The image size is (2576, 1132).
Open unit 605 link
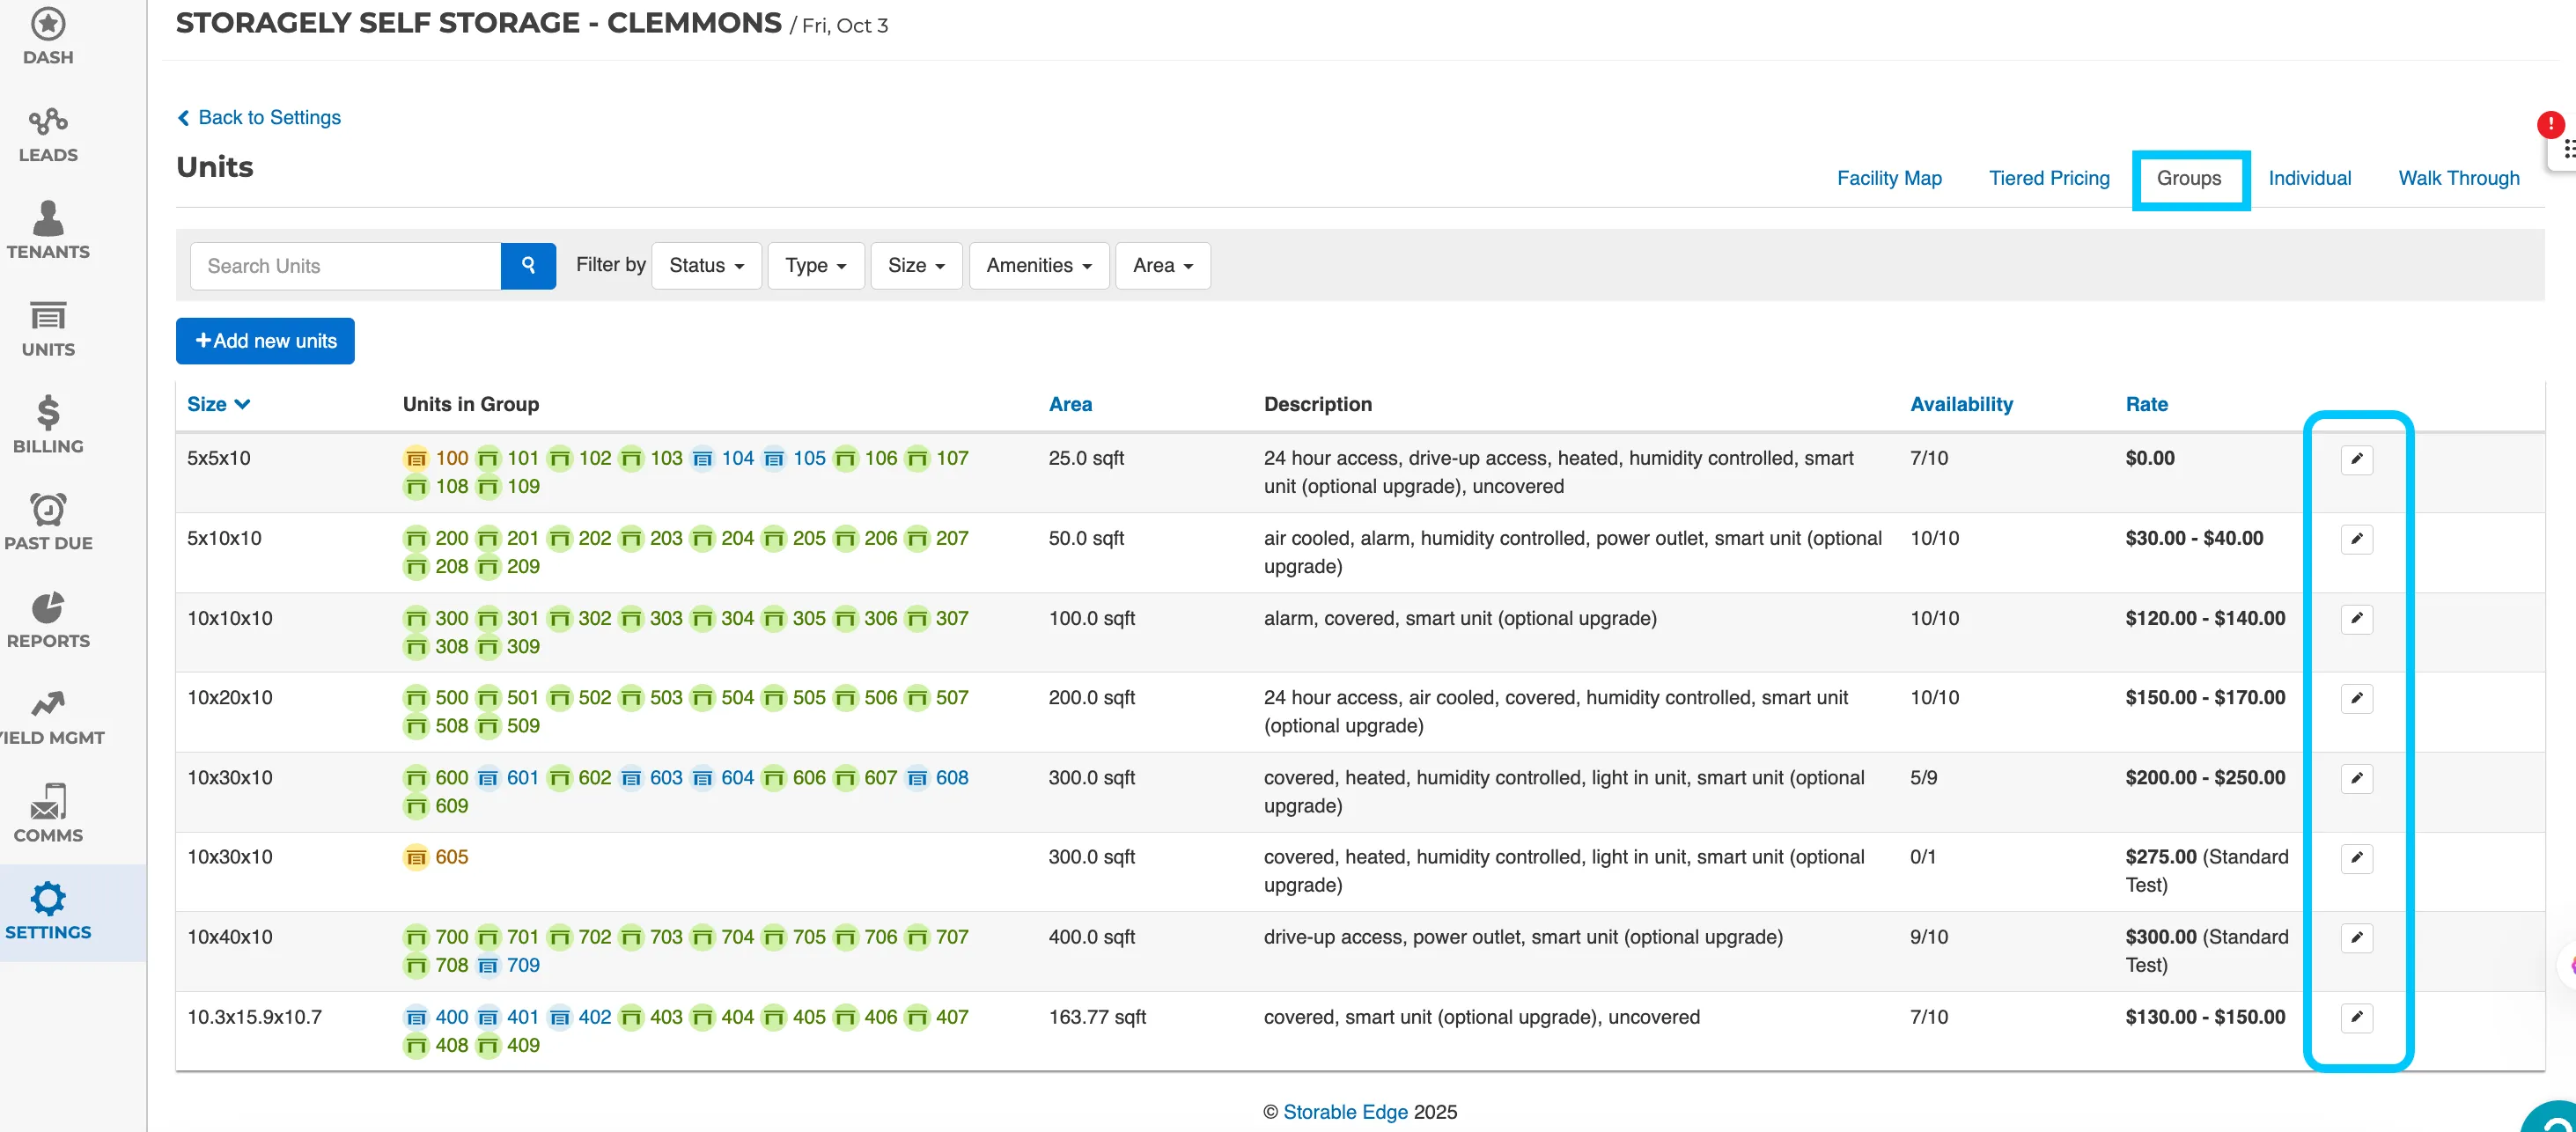coord(451,857)
